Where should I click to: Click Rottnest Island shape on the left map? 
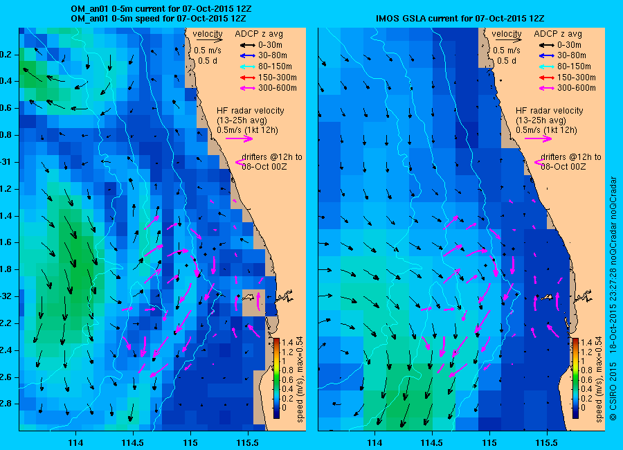pos(249,297)
